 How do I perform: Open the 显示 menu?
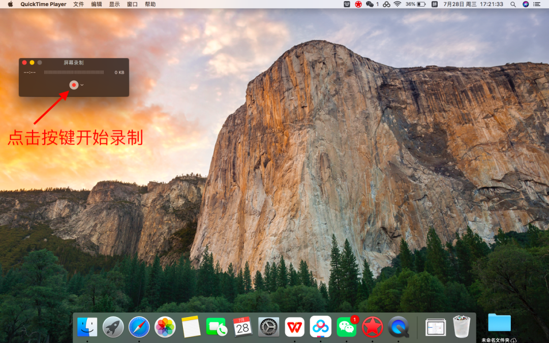114,4
